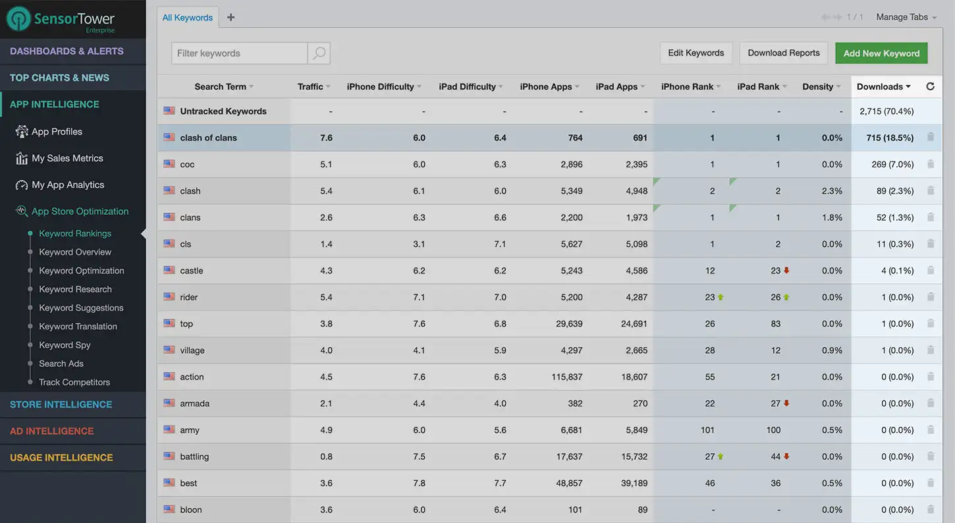Click the Add New Keyword button
Viewport: 955px width, 523px height.
(882, 53)
